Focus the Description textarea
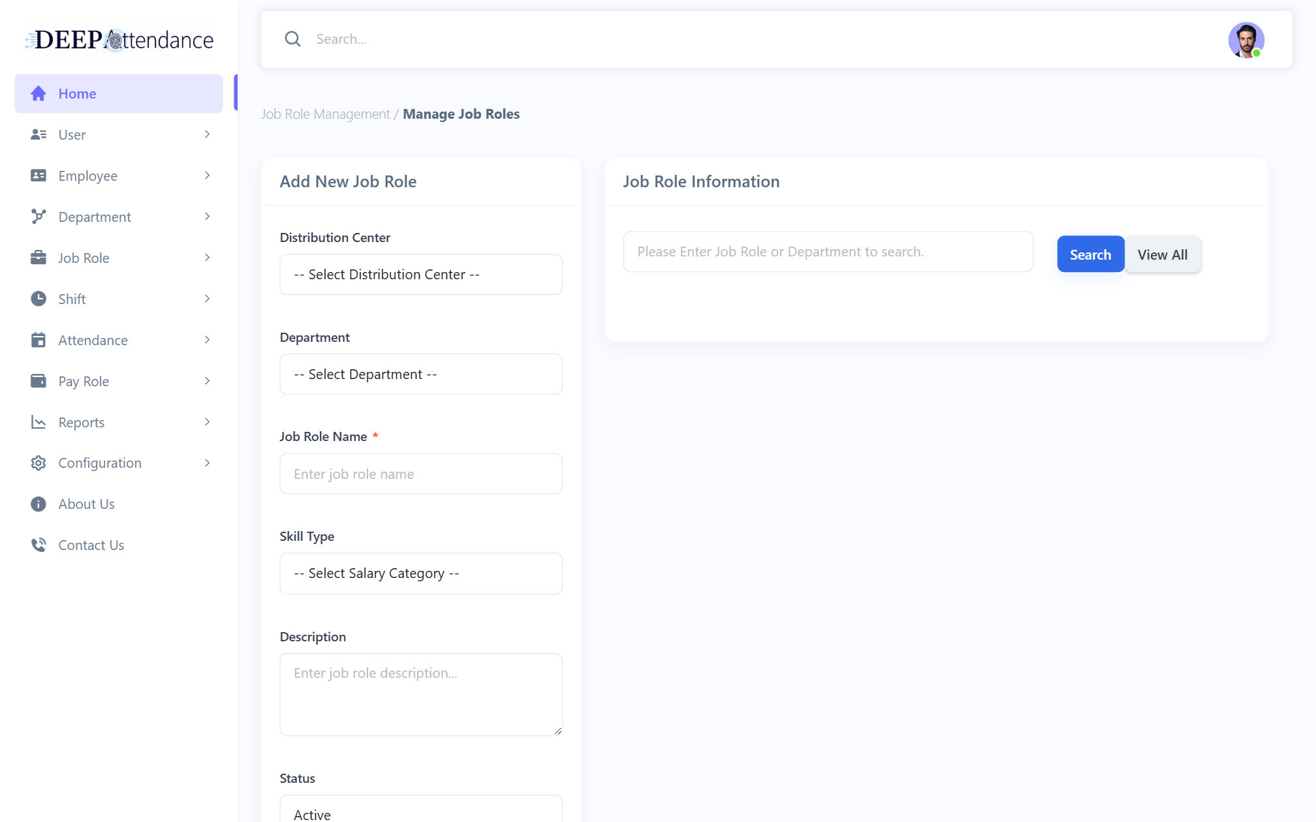The width and height of the screenshot is (1316, 822). (x=421, y=695)
